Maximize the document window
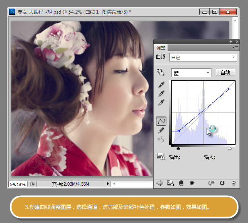This screenshot has height=223, width=248. point(215,12)
